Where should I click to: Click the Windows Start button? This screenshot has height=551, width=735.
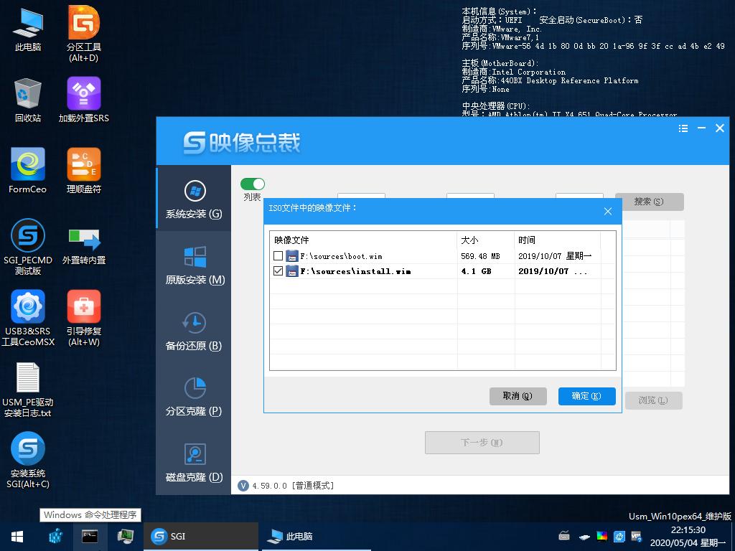point(17,537)
